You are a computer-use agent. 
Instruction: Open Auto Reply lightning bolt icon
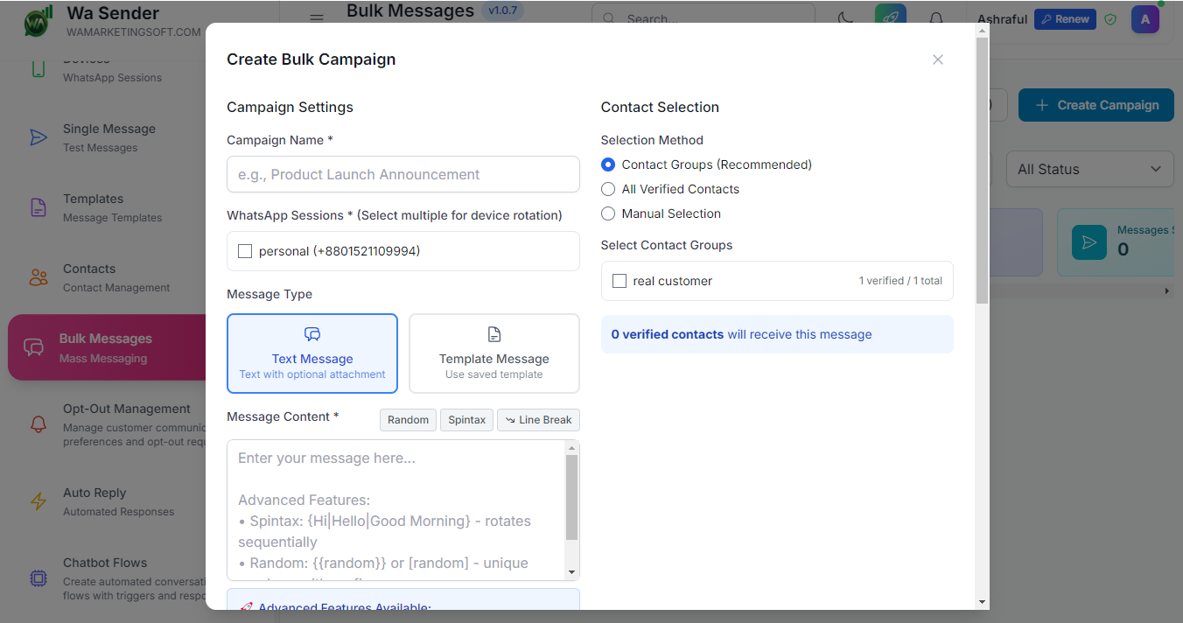coord(38,501)
